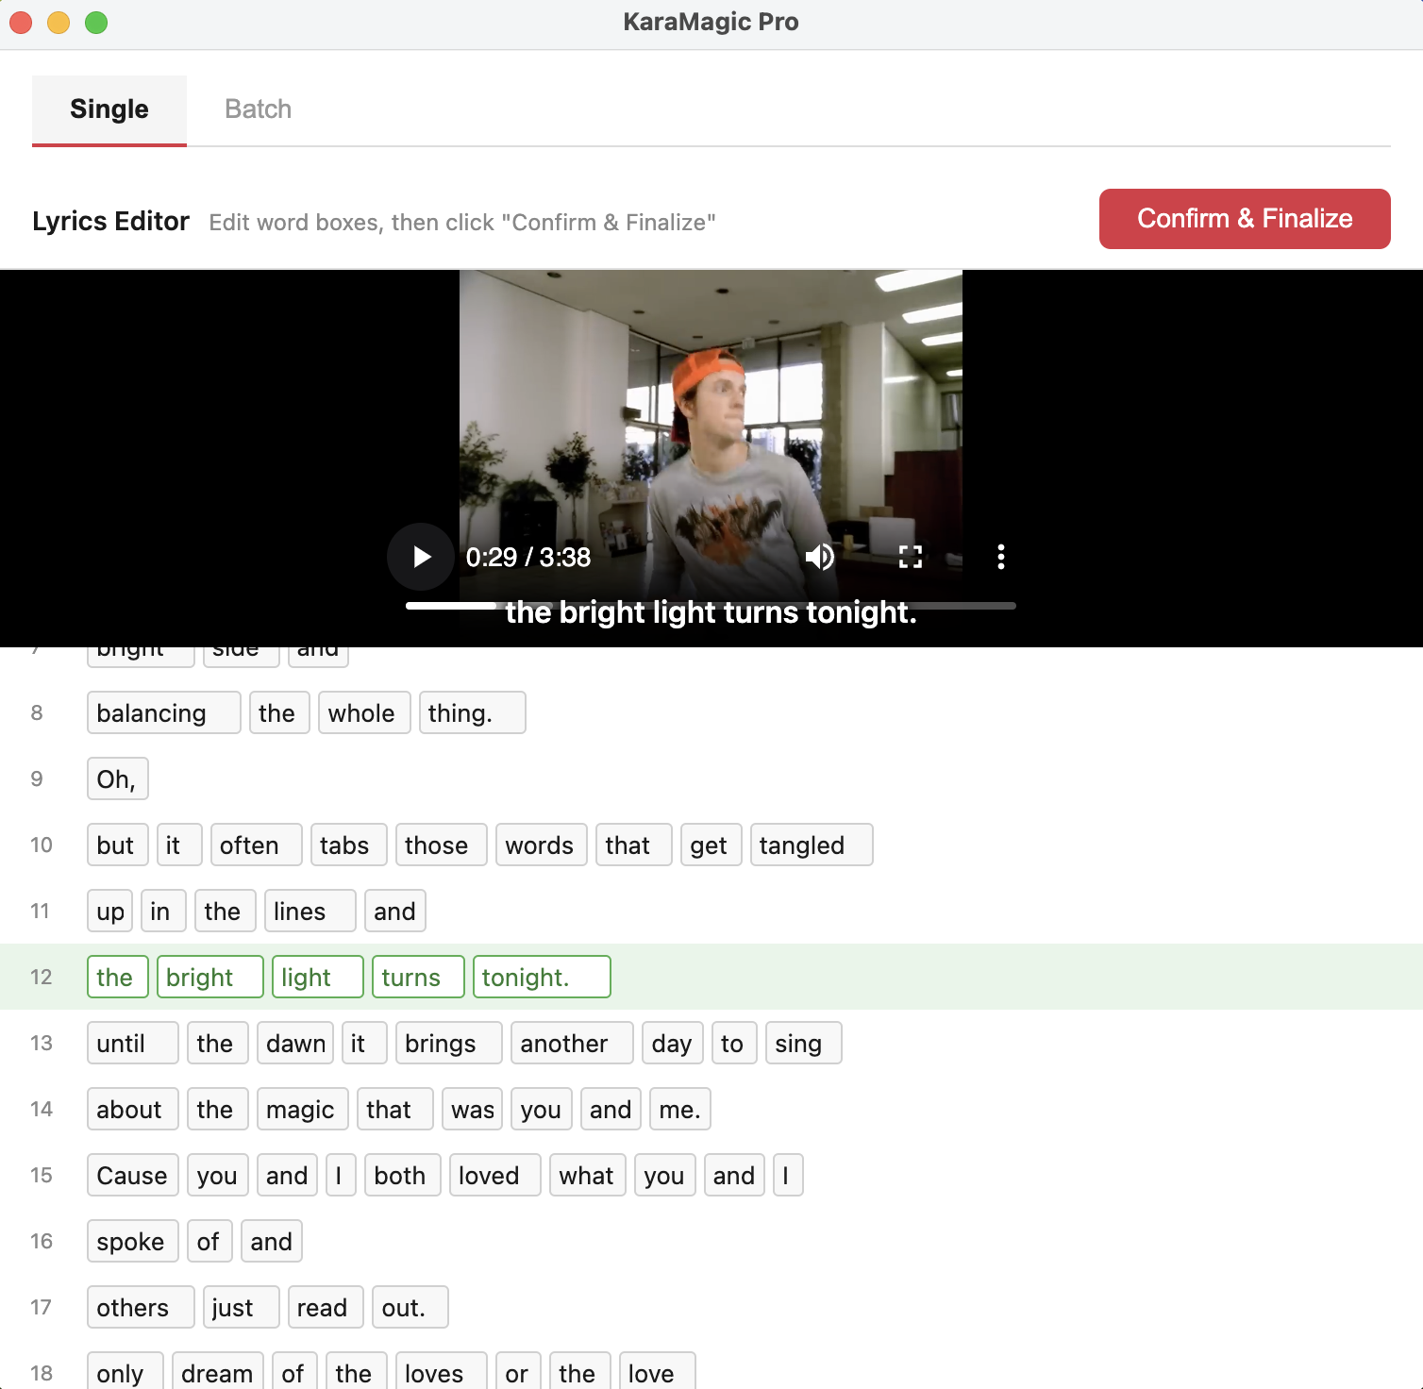This screenshot has width=1423, height=1389.
Task: Edit the word box 'dream' in line 18
Action: [218, 1372]
